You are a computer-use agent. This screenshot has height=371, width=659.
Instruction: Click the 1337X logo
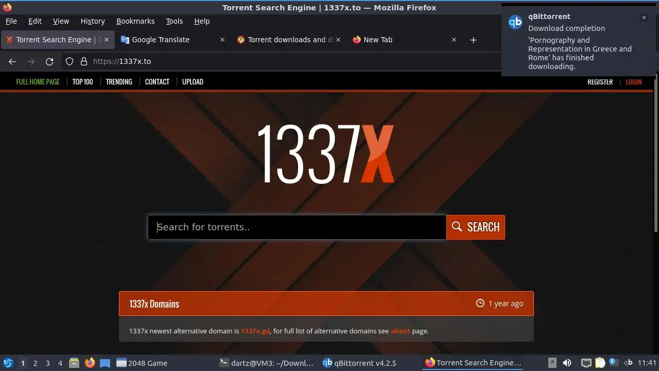pos(325,154)
